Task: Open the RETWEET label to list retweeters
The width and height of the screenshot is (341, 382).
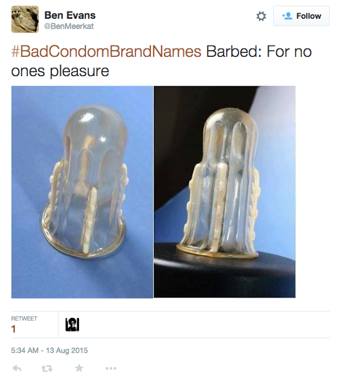Action: pyautogui.click(x=24, y=318)
